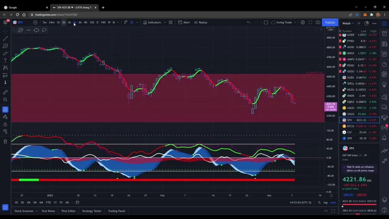Open the prediction and measurement tools
The image size is (389, 219).
(x=5, y=75)
